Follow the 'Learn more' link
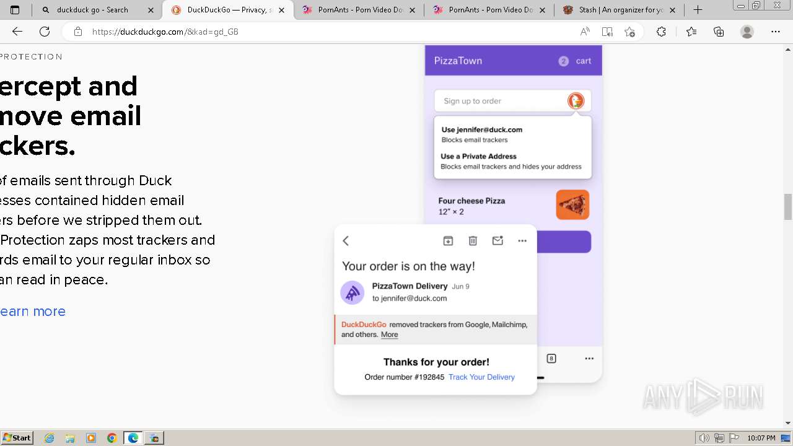 click(x=33, y=312)
